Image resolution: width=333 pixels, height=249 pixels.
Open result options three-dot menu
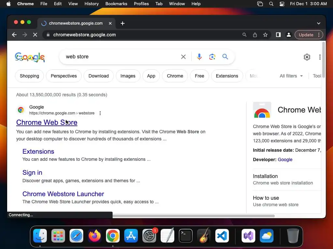coord(100,113)
